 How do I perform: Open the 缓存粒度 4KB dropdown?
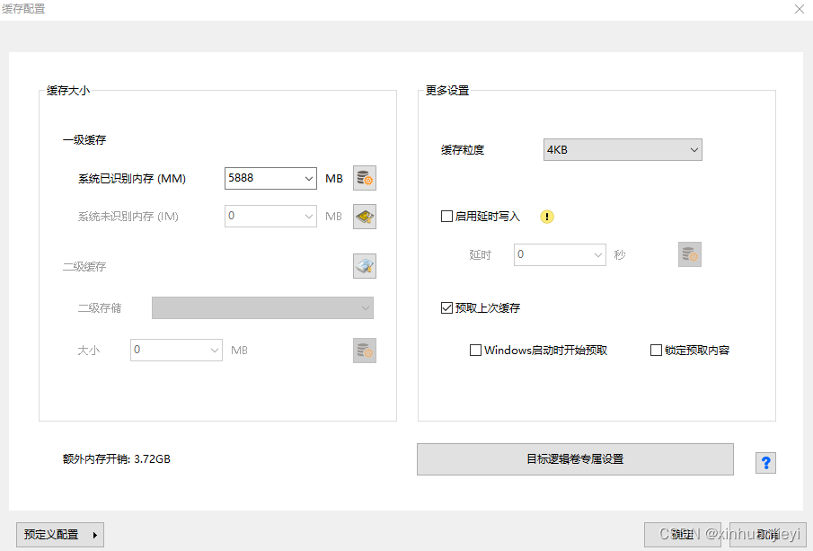tap(623, 150)
